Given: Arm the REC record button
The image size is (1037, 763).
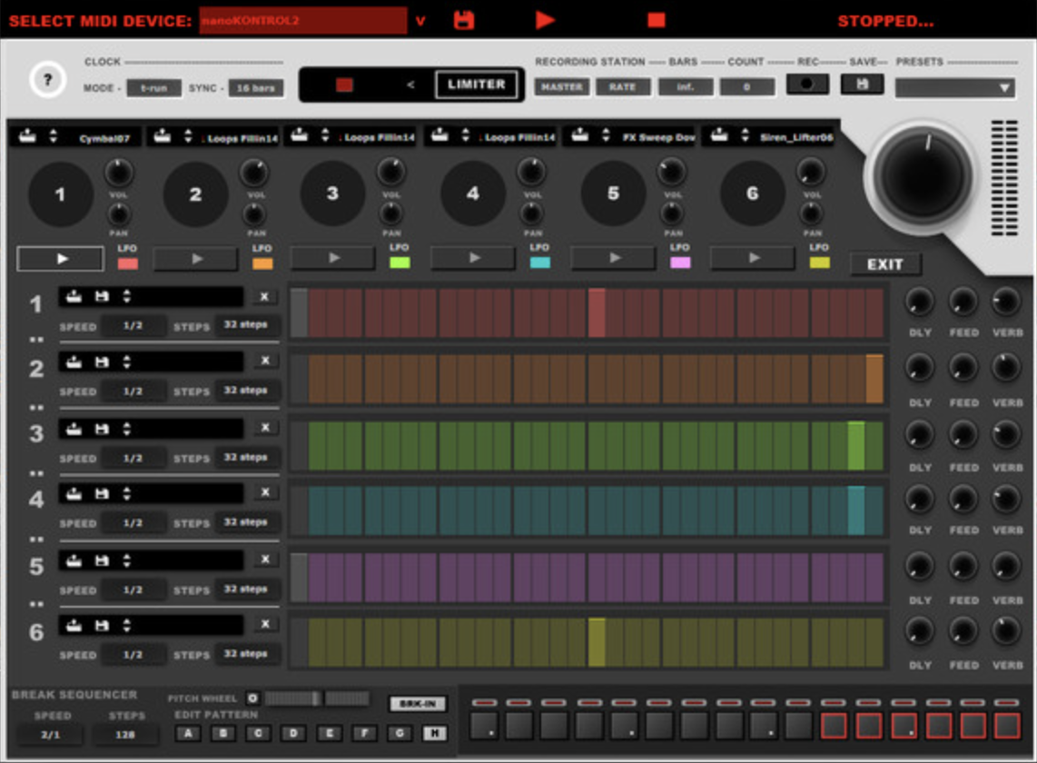Looking at the screenshot, I should tap(807, 84).
